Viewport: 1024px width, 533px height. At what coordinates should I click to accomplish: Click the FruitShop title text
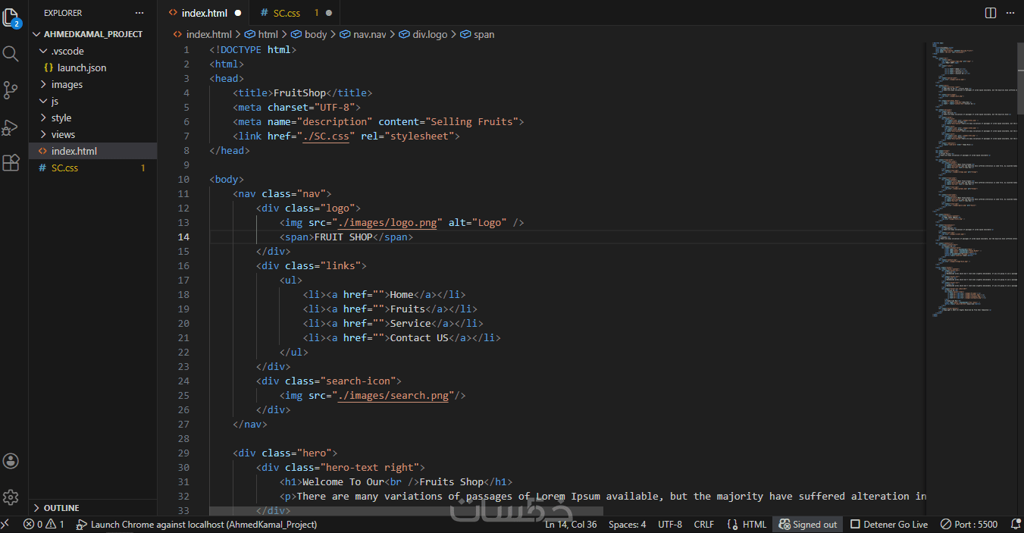[x=299, y=93]
